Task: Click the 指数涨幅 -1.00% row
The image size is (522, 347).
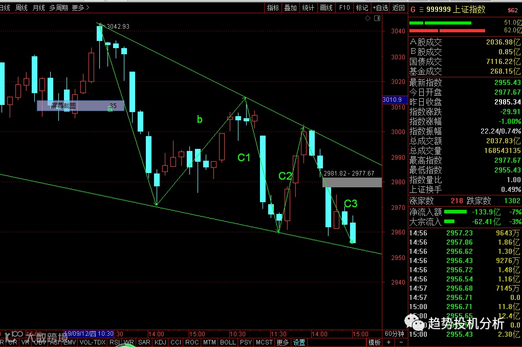Action: (x=465, y=121)
